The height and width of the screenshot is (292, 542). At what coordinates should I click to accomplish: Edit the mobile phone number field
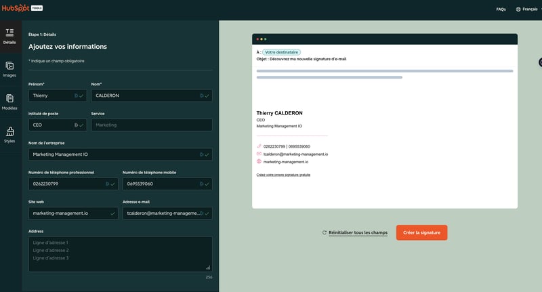point(167,184)
